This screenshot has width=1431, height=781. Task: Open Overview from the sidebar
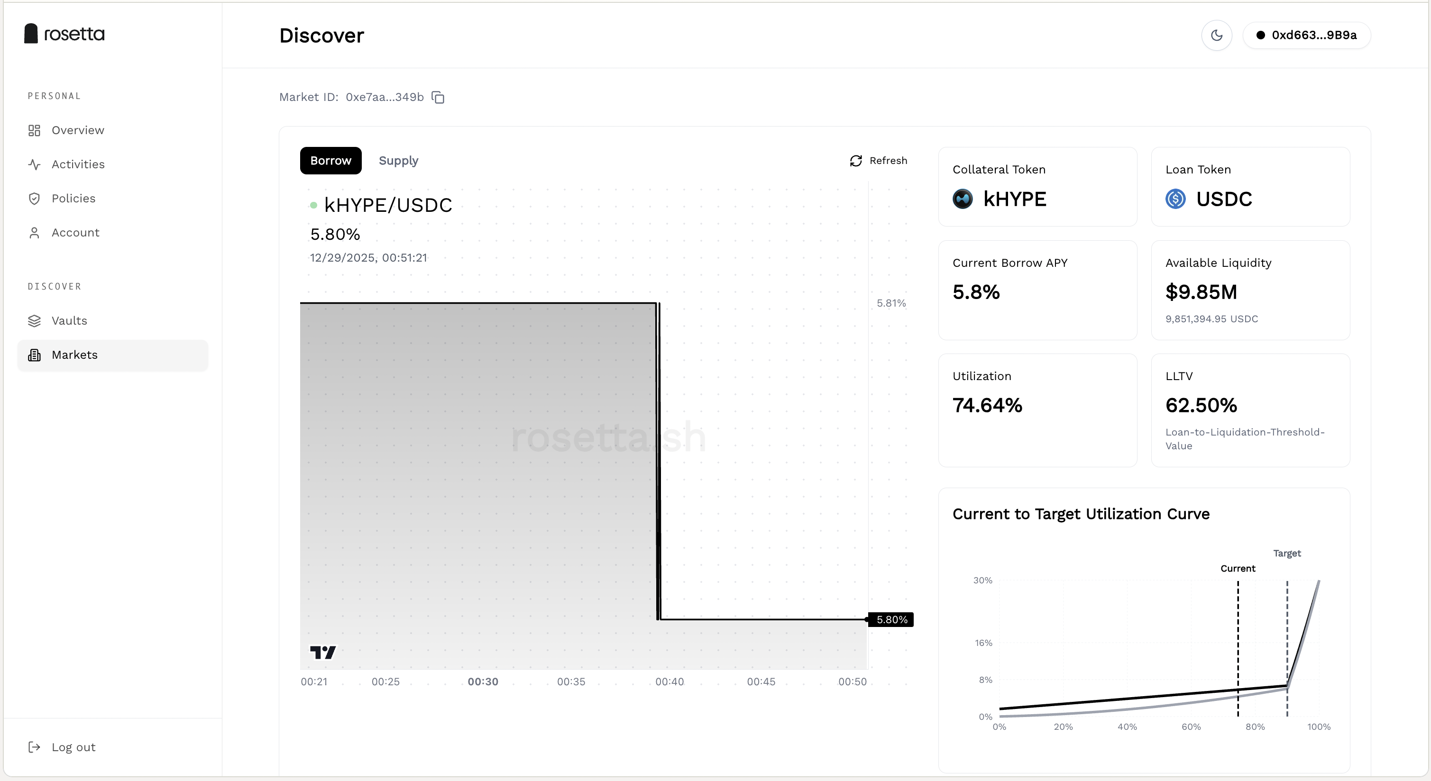pos(77,130)
